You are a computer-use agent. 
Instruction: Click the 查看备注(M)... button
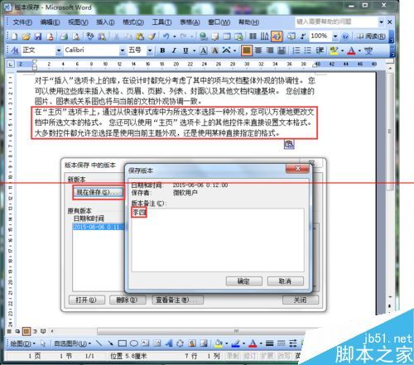[x=178, y=300]
